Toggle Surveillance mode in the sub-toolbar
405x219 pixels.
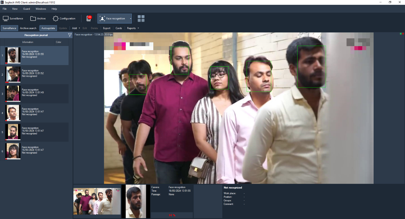point(9,28)
